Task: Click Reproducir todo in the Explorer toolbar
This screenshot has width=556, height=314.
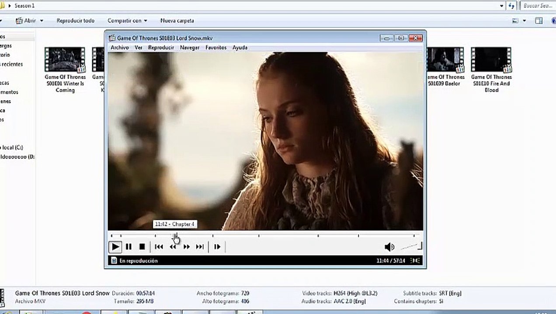Action: coord(75,20)
